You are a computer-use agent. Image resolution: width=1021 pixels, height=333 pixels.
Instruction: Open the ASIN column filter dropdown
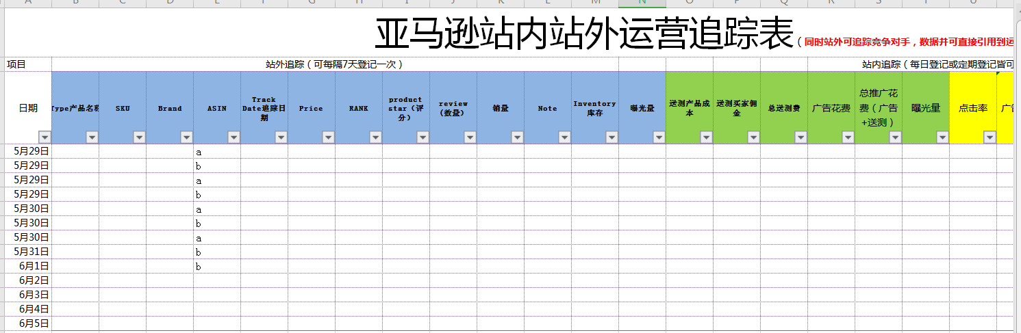pos(234,137)
